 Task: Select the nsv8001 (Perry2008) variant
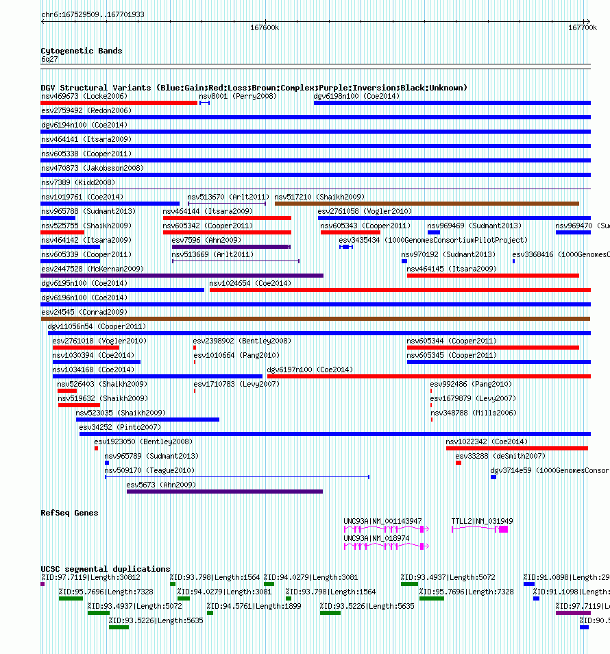click(204, 103)
